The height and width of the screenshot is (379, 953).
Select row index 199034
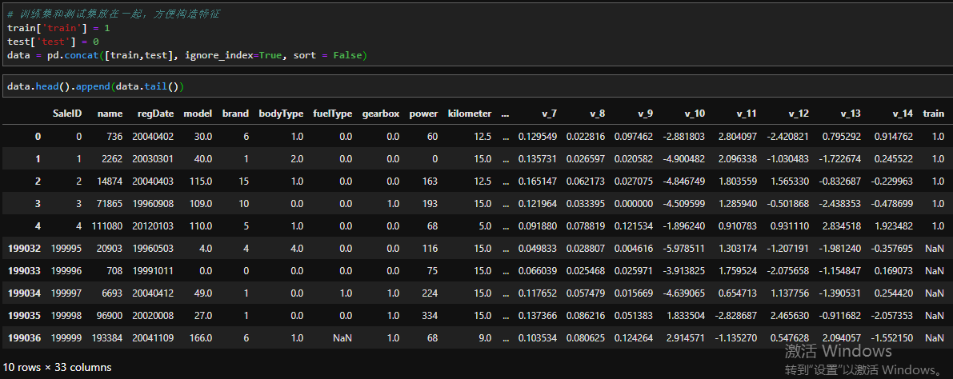24,293
